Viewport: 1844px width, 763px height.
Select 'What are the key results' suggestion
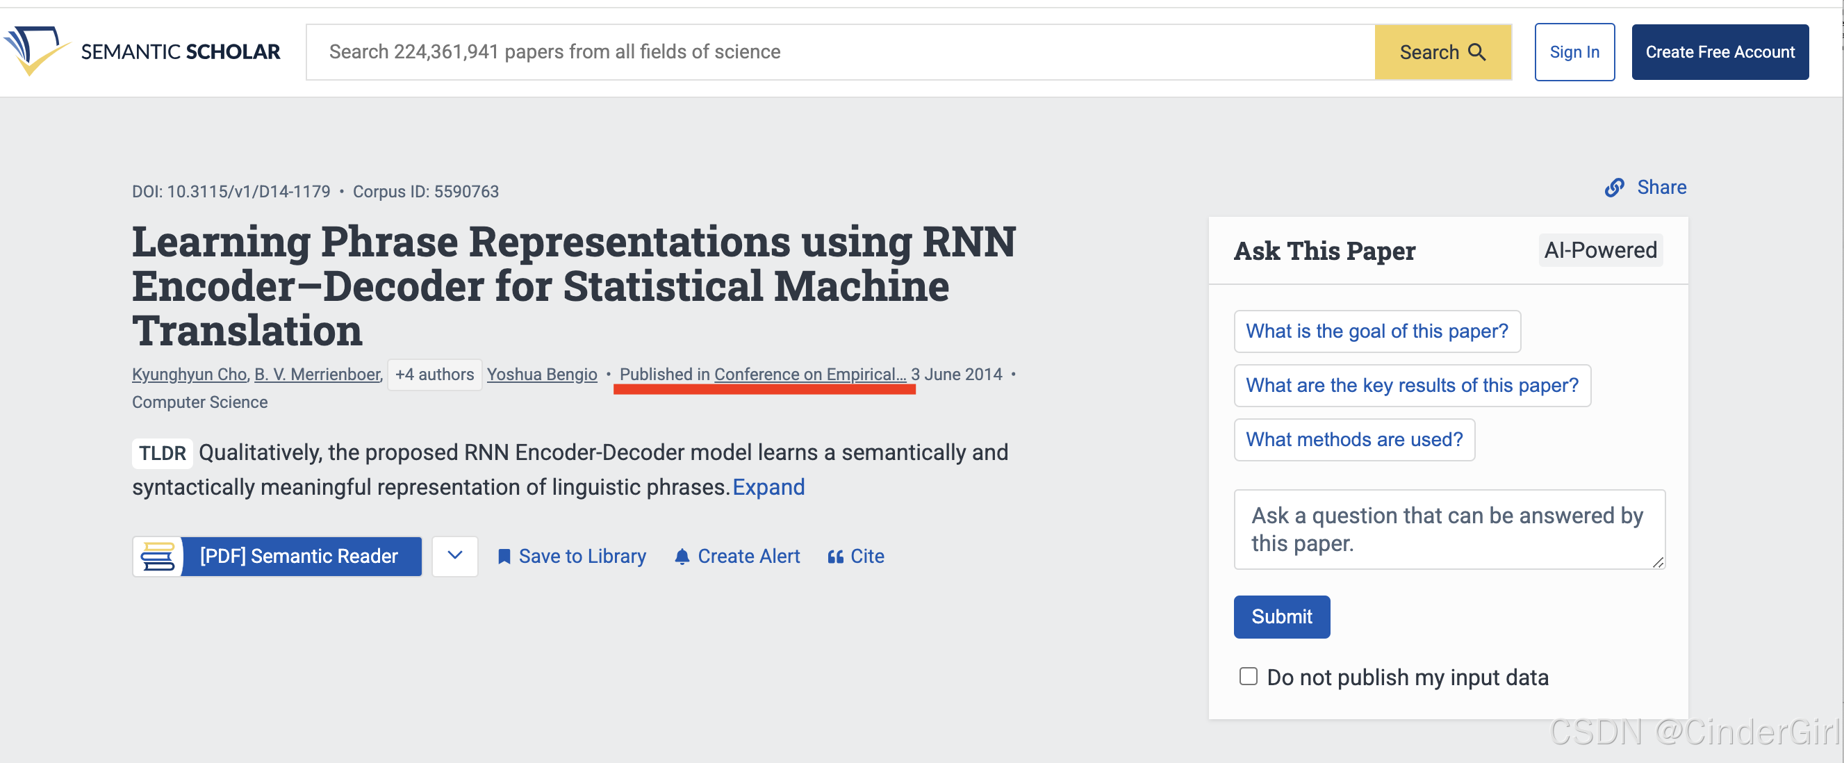tap(1411, 385)
